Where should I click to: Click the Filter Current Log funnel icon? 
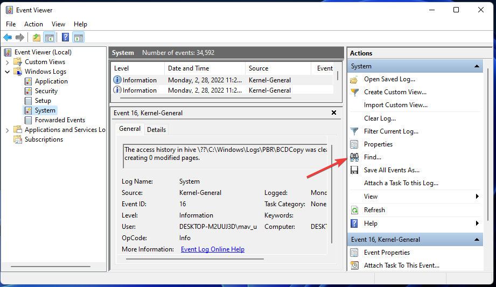pos(354,131)
